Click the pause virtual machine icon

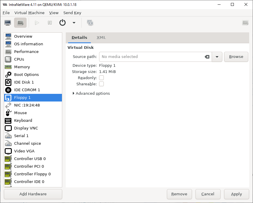point(50,23)
